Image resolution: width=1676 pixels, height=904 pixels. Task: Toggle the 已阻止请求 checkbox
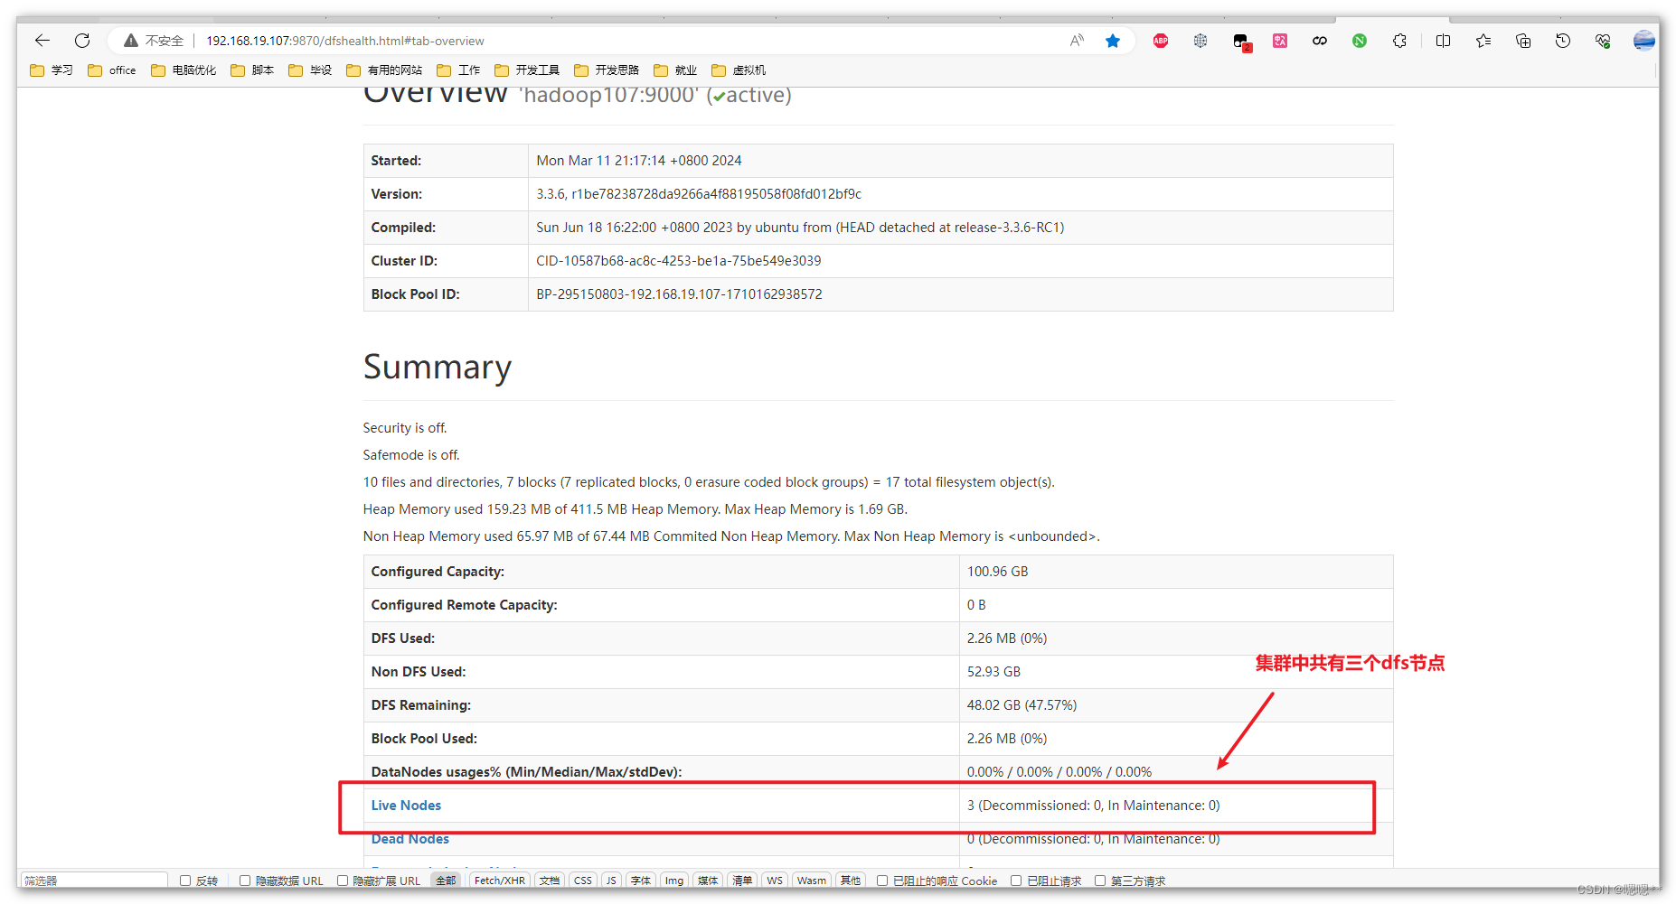tap(1016, 881)
